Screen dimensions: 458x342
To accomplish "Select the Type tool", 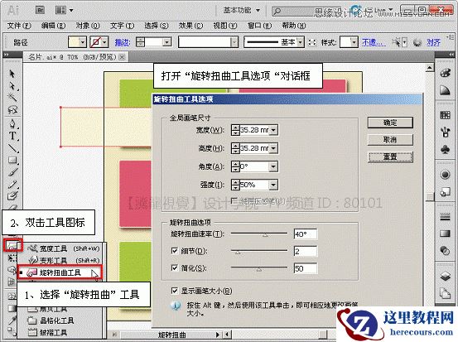I will [x=12, y=136].
